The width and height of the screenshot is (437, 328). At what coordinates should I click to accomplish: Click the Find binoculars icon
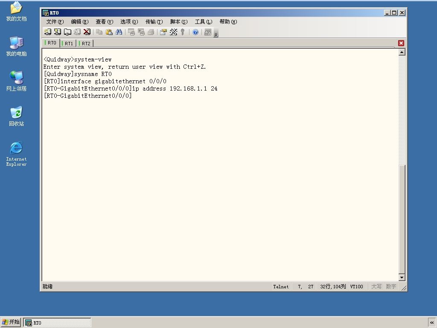pyautogui.click(x=119, y=32)
